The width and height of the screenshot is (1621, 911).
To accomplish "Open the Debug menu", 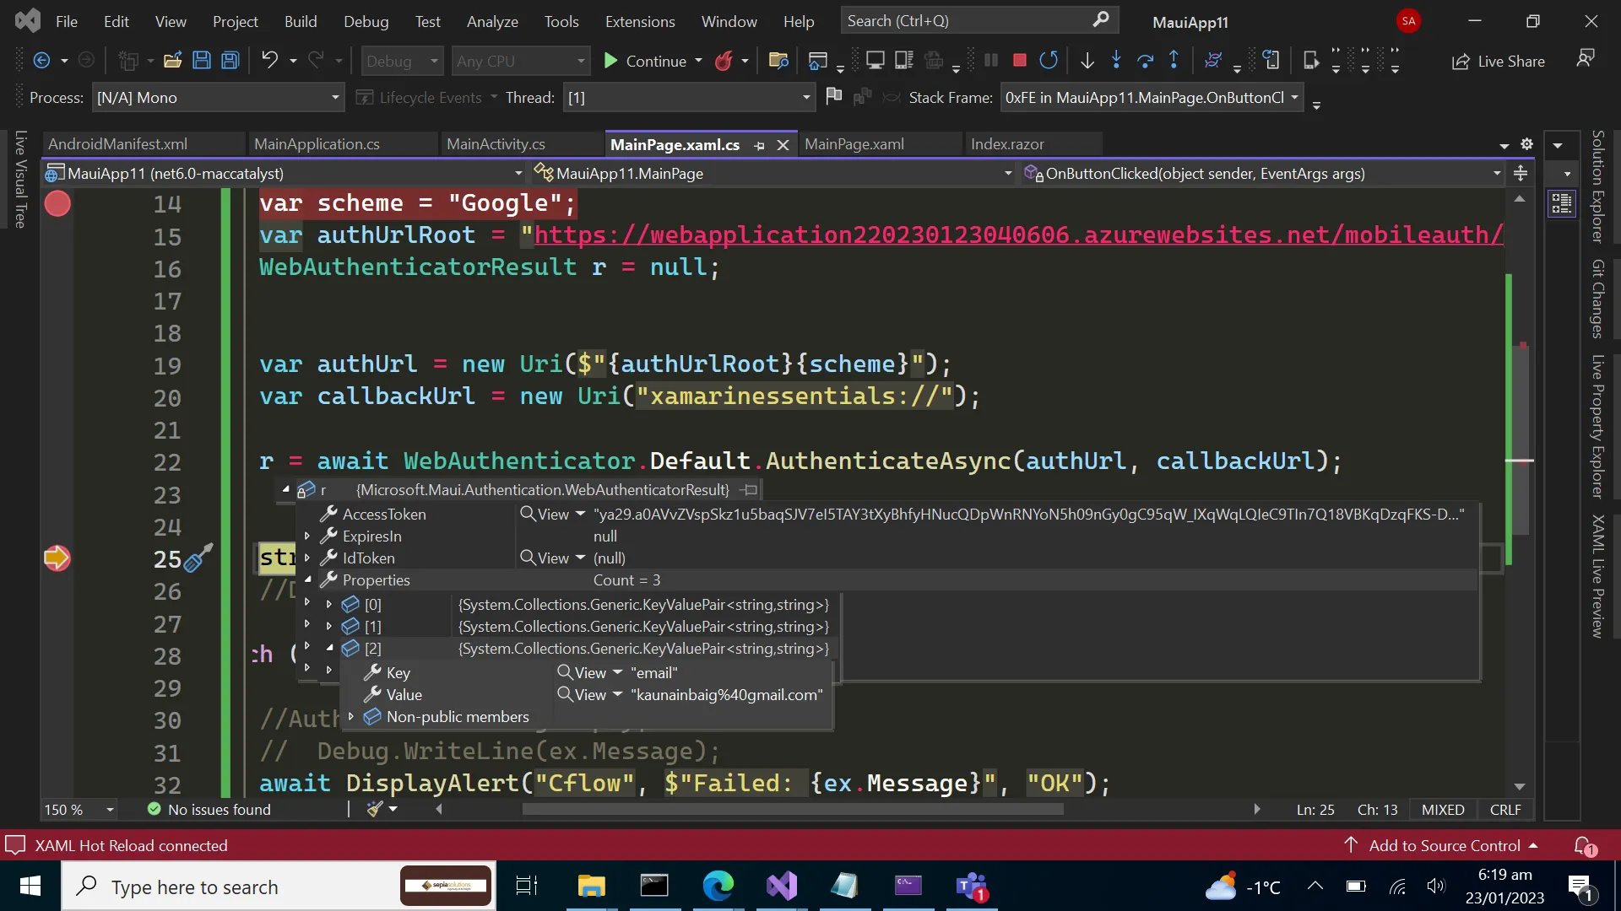I will point(366,21).
